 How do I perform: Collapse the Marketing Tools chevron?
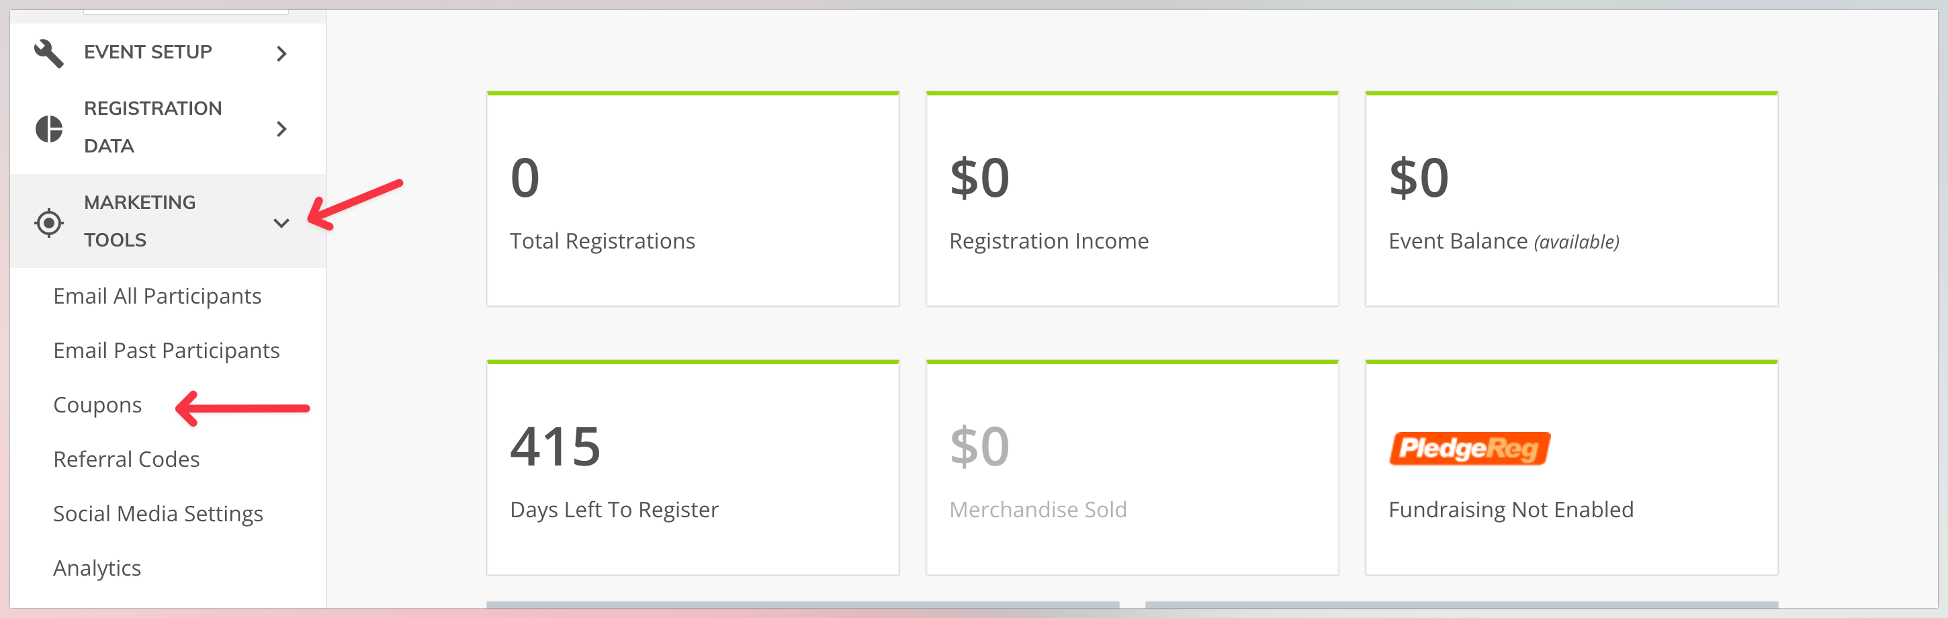(281, 223)
